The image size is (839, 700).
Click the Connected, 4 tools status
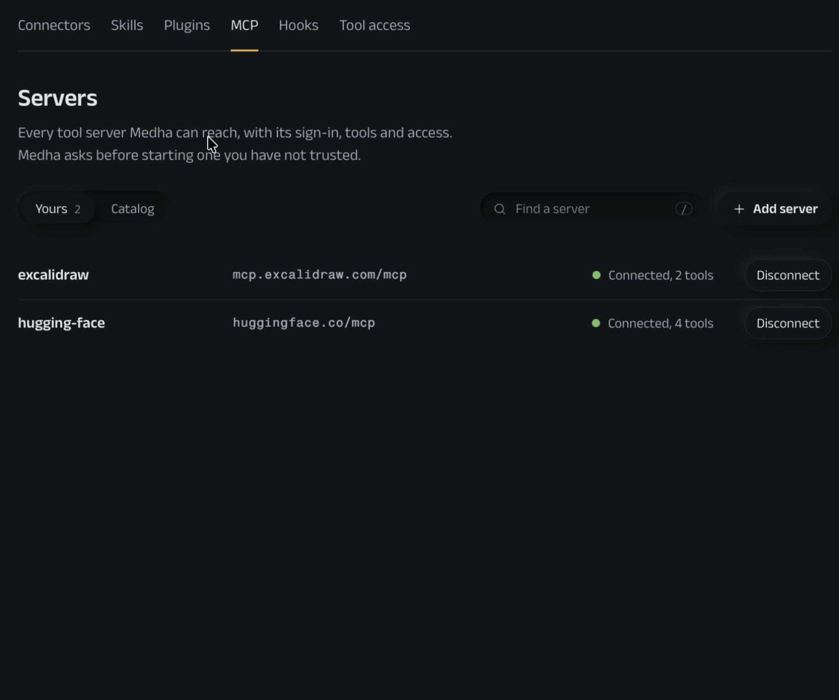(660, 323)
